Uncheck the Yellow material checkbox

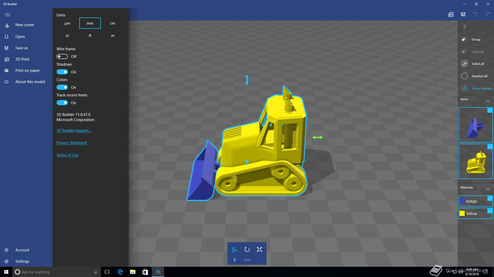490,211
